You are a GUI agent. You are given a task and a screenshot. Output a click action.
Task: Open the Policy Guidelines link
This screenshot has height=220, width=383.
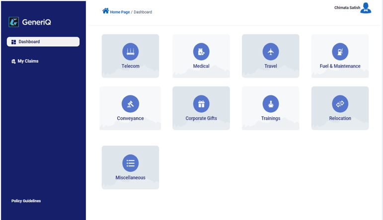pyautogui.click(x=26, y=201)
